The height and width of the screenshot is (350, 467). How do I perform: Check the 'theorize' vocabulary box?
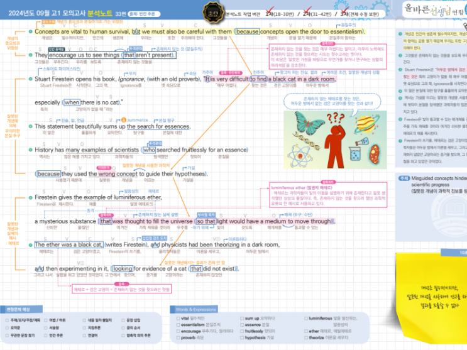306,337
